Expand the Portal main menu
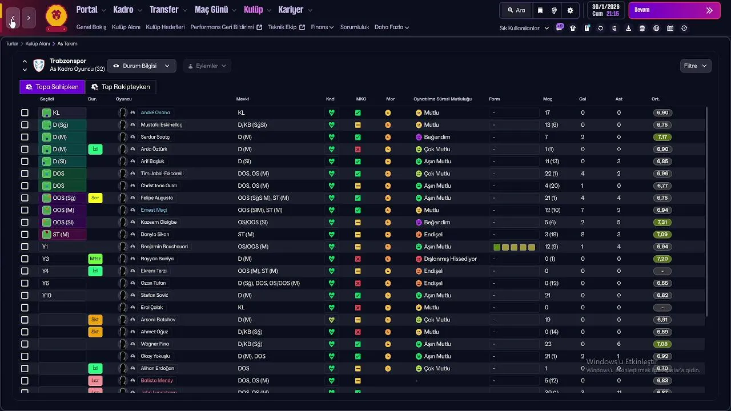Screen dimensions: 731x411 coord(91,10)
